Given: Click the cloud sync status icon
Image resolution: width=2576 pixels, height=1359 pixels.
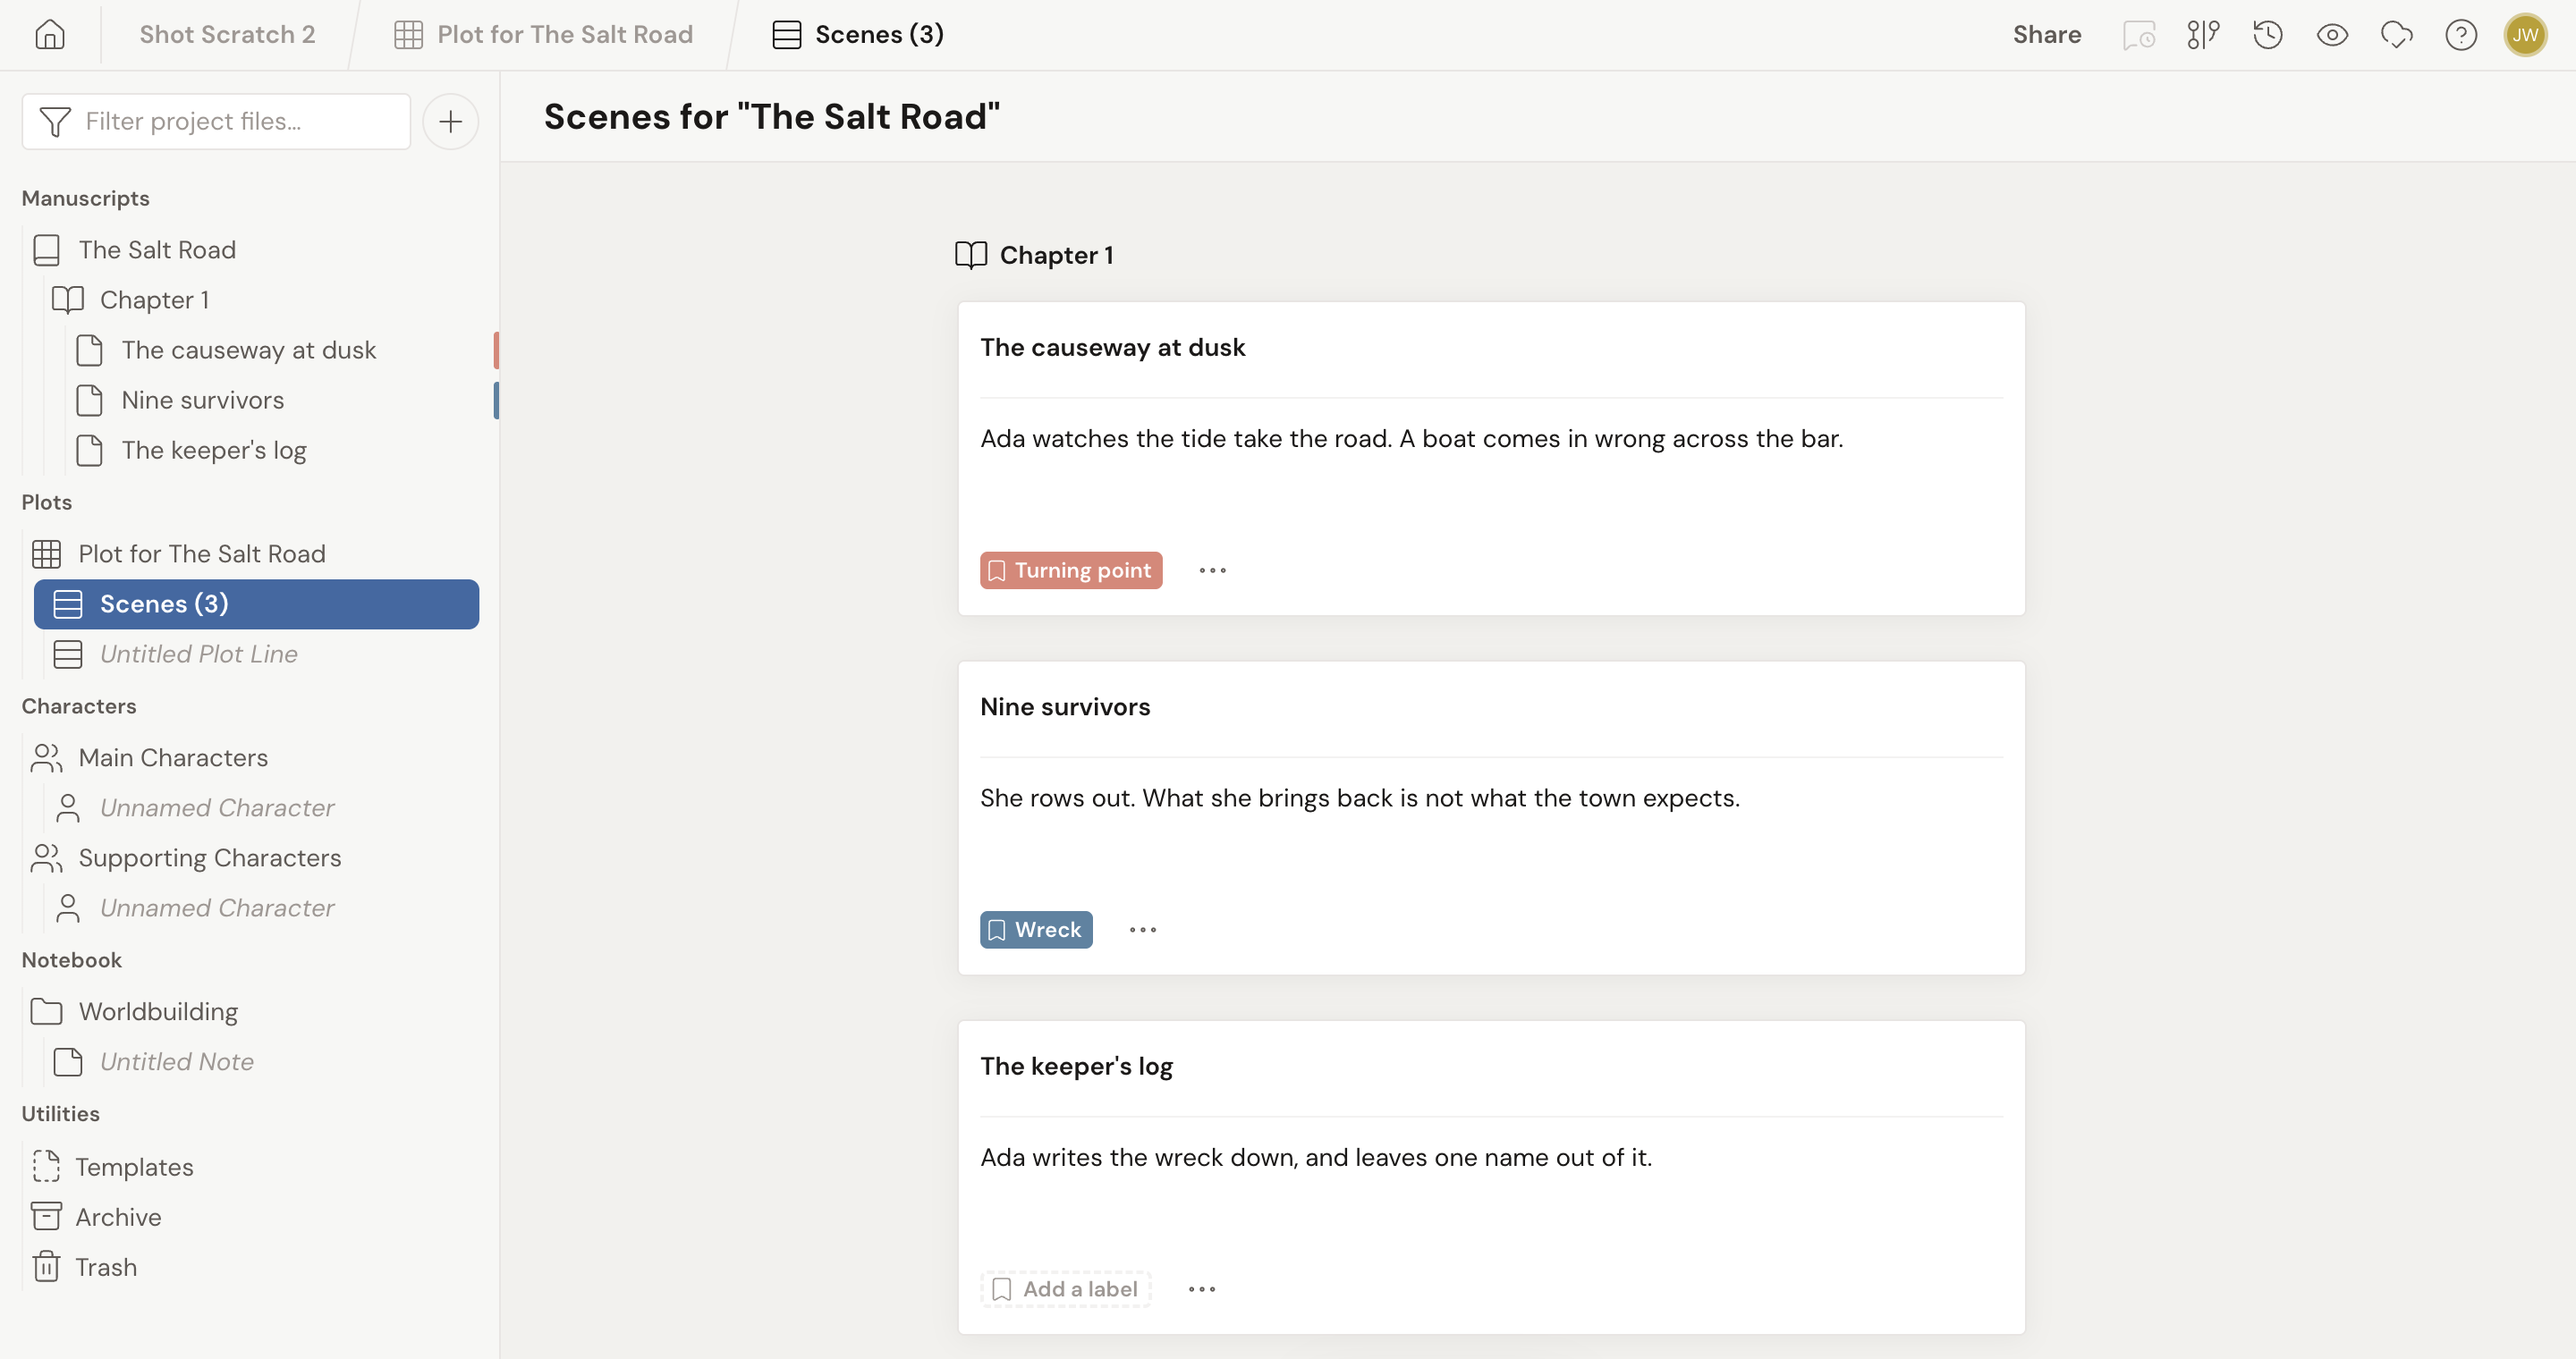Looking at the screenshot, I should tap(2396, 35).
